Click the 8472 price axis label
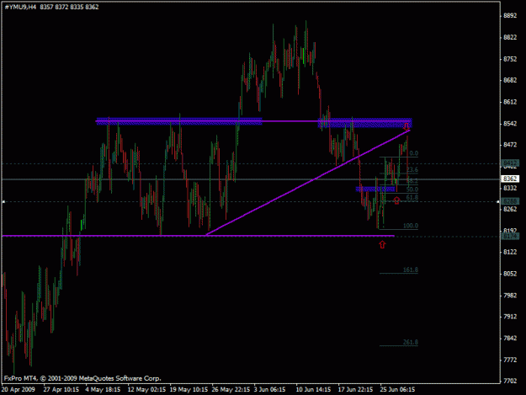 click(510, 145)
